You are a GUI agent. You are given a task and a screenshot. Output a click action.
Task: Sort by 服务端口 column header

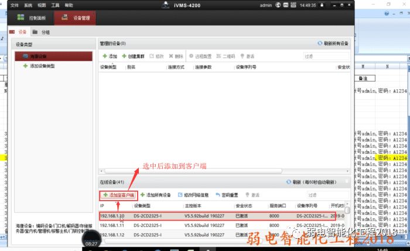coord(278,206)
